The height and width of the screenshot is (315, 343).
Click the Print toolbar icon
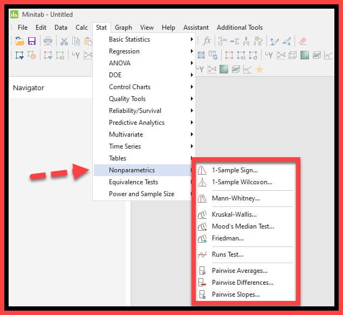pos(48,41)
